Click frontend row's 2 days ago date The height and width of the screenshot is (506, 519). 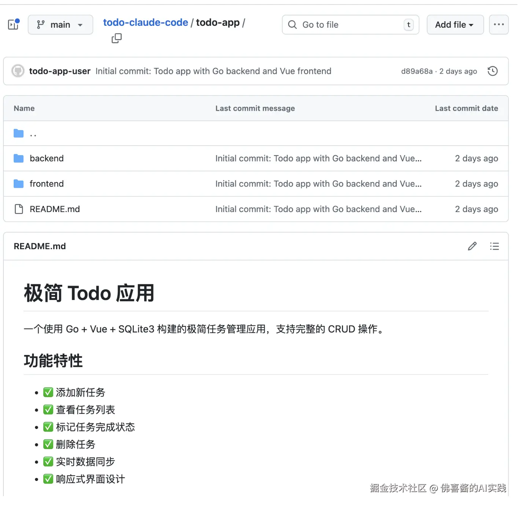coord(477,184)
